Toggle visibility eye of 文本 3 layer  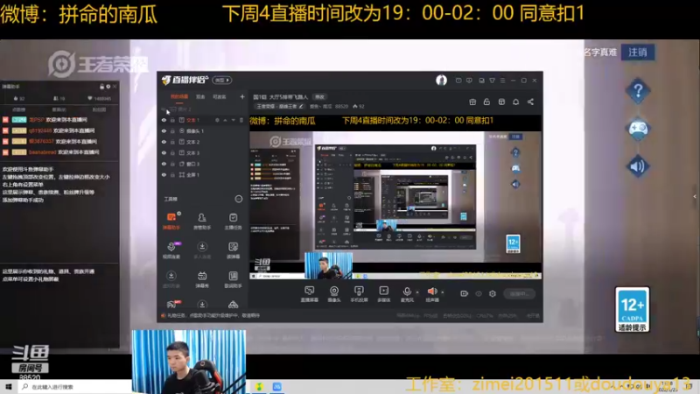(164, 152)
